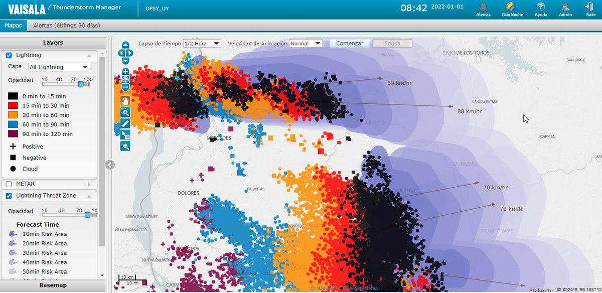Viewport: 602px width, 293px height.
Task: Uncheck the Lightning layer checkbox
Action: [x=9, y=55]
